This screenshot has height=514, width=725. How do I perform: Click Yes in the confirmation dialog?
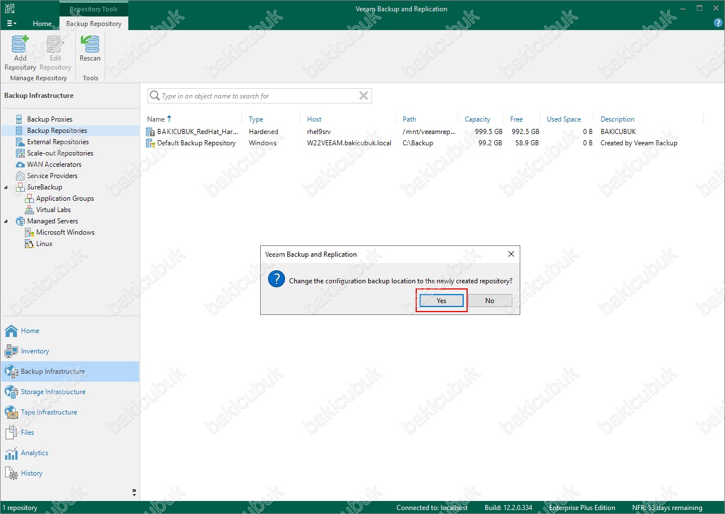442,301
